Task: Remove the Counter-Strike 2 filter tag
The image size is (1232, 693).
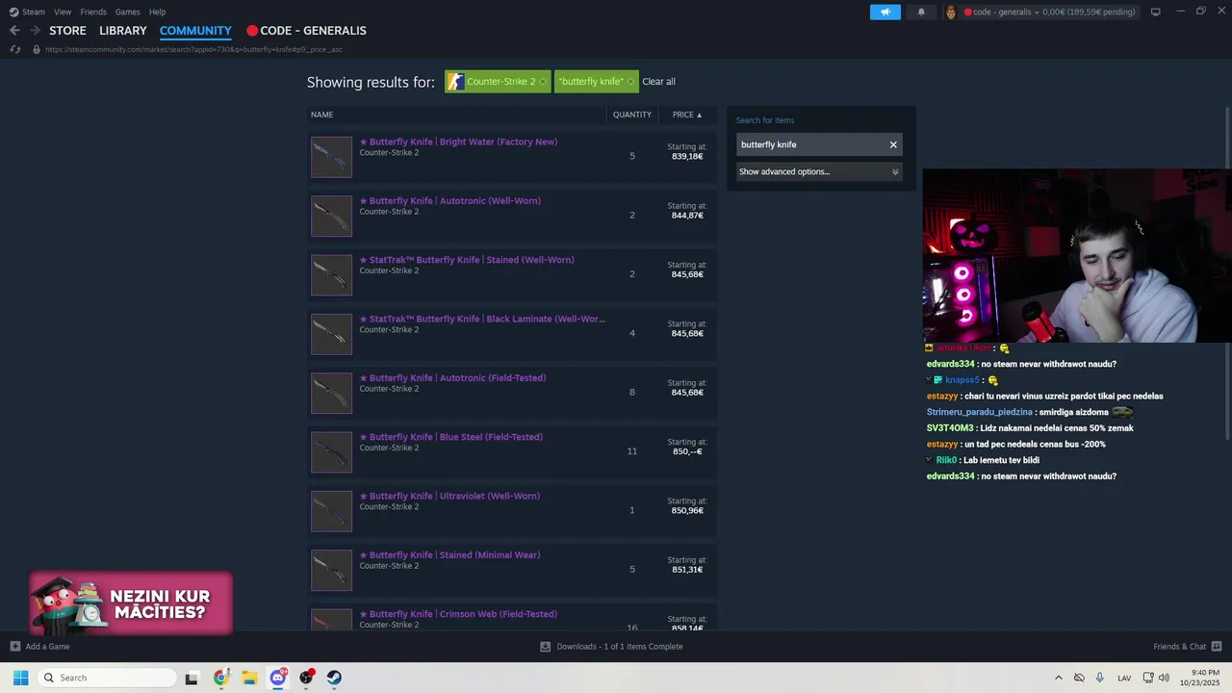Action: pos(543,82)
